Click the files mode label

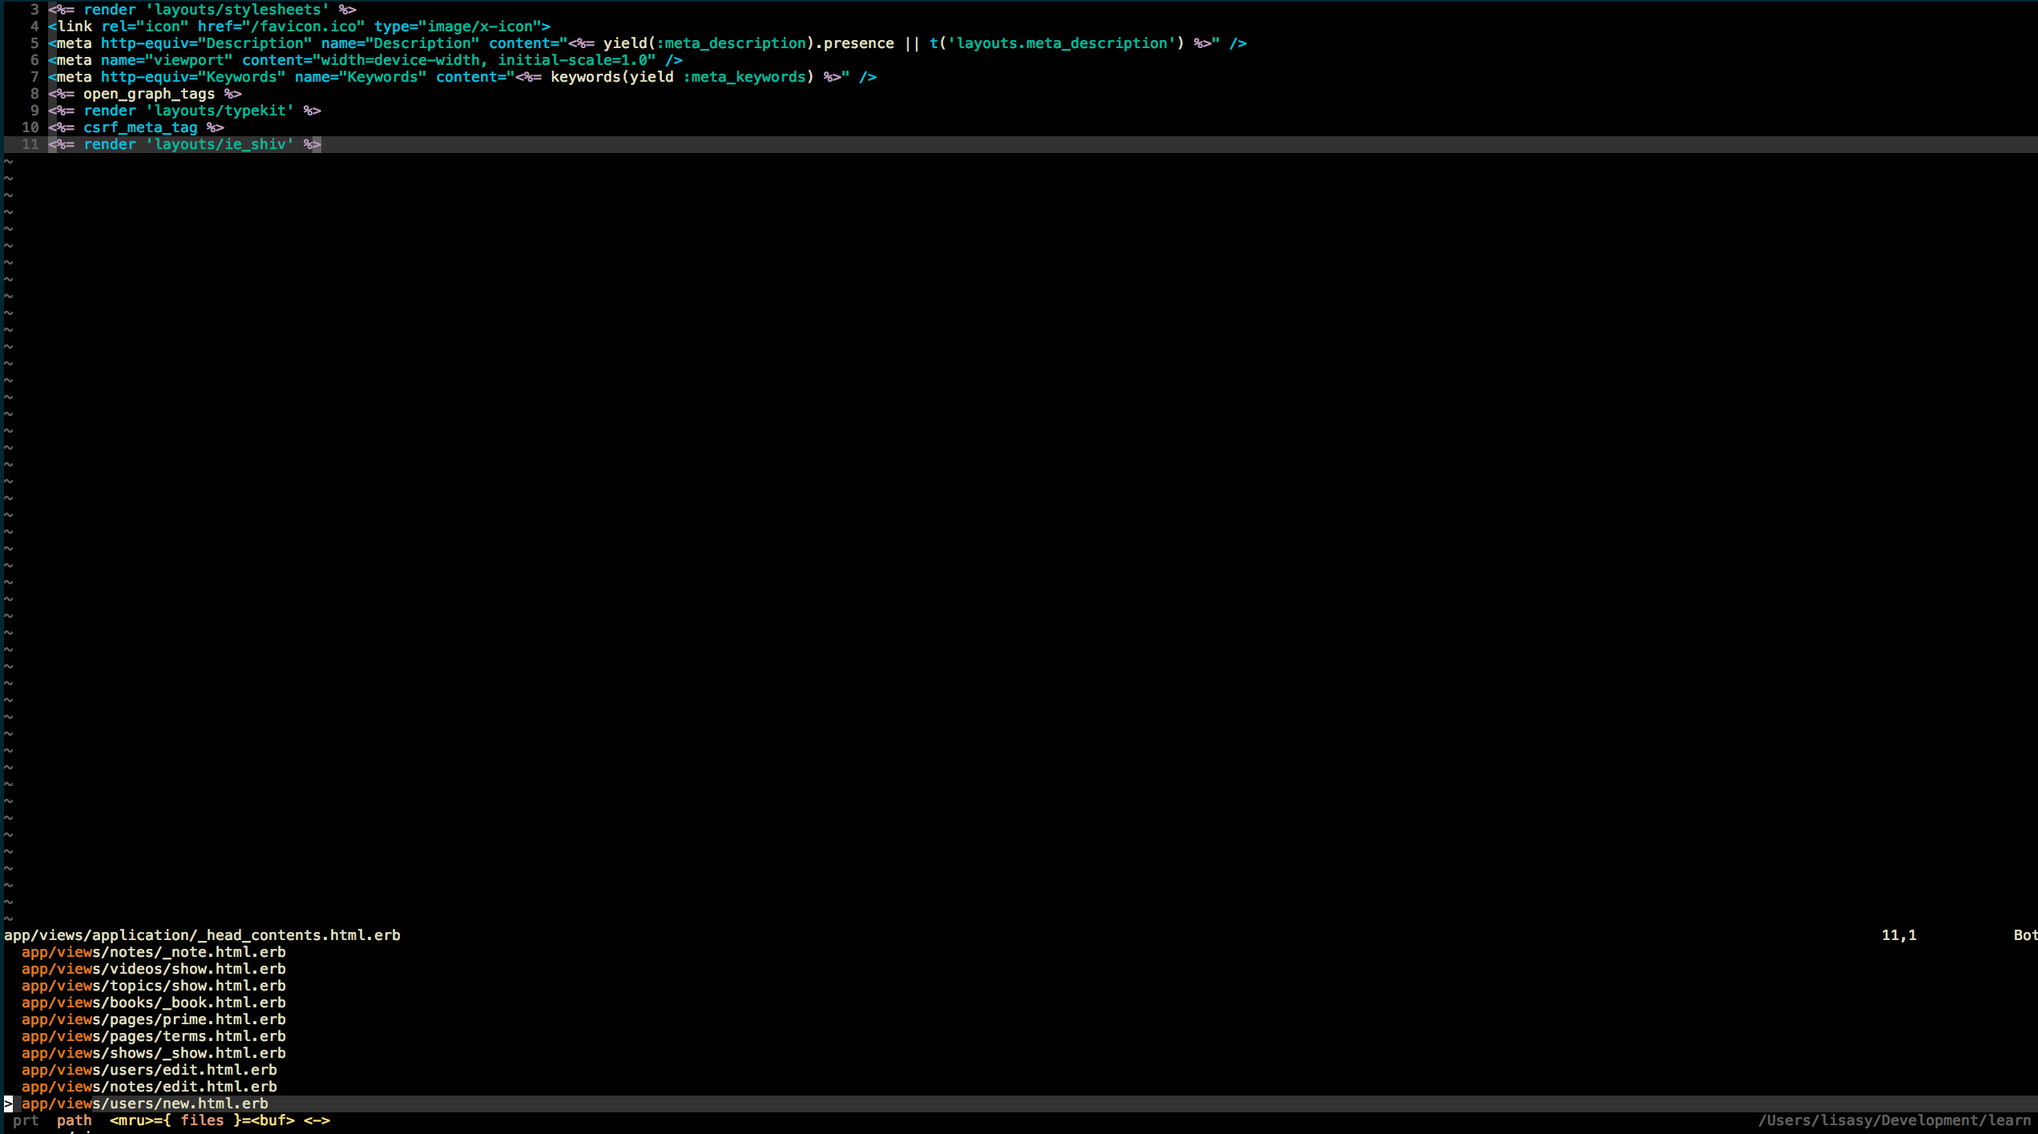click(202, 1120)
